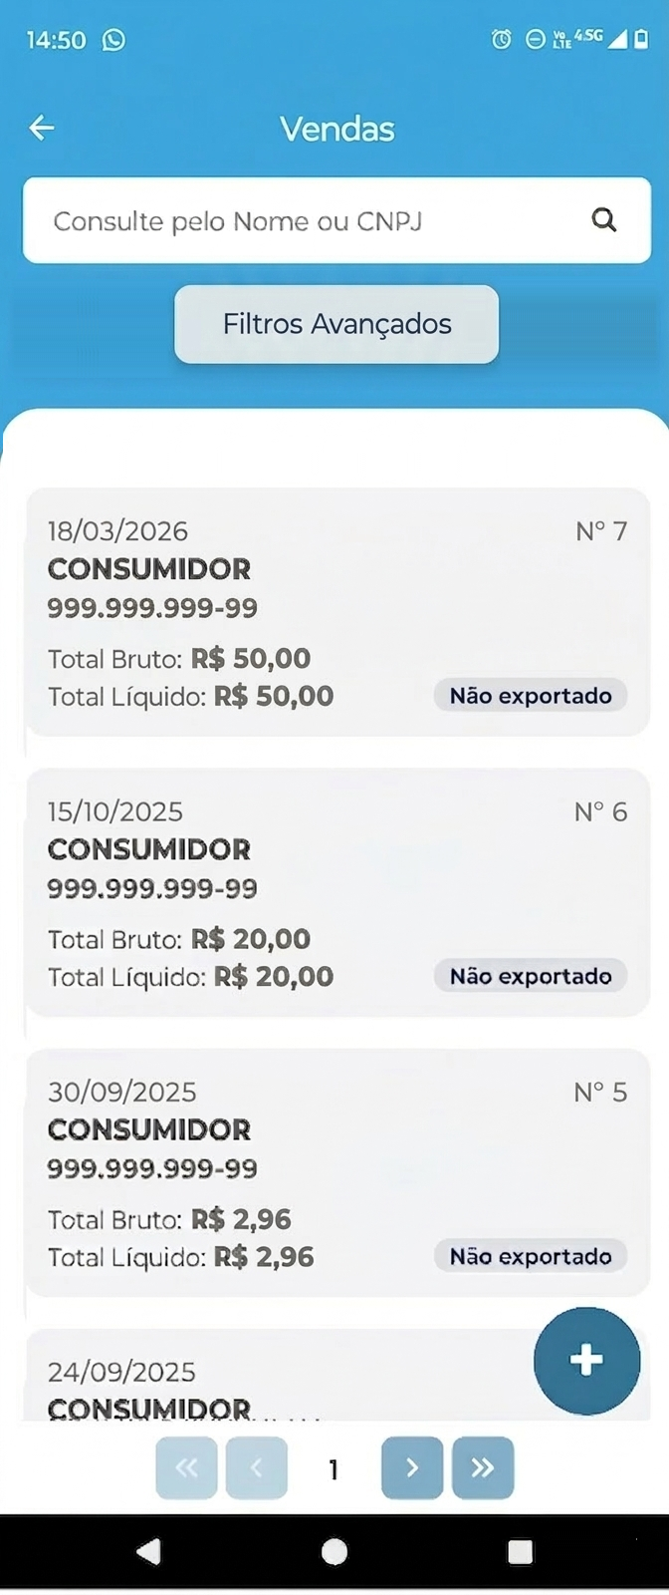Tap Não exportado badge on sale Nº 6
Image resolution: width=669 pixels, height=1595 pixels.
pos(531,976)
